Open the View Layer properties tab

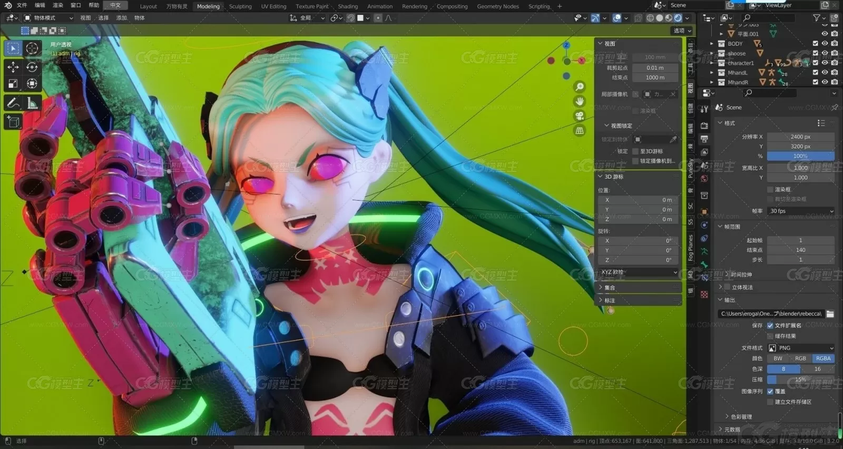[x=704, y=152]
